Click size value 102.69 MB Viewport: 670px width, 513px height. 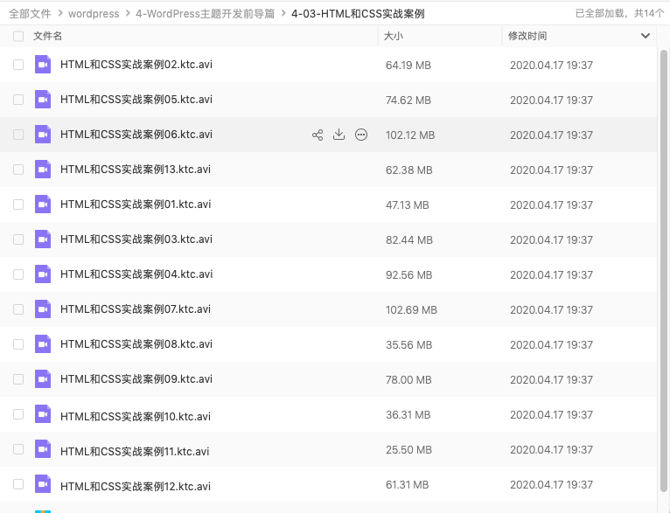point(411,310)
